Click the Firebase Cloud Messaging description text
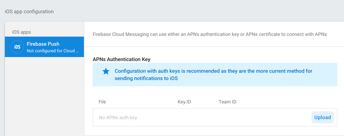The height and width of the screenshot is (136, 344). coord(210,34)
